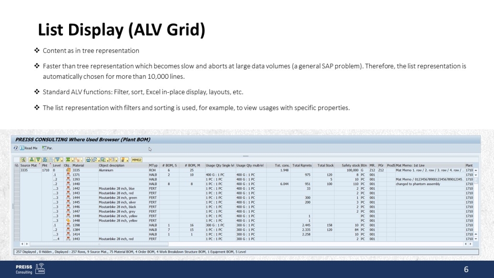Click the Execute clock icon left of Read Me

pos(16,148)
